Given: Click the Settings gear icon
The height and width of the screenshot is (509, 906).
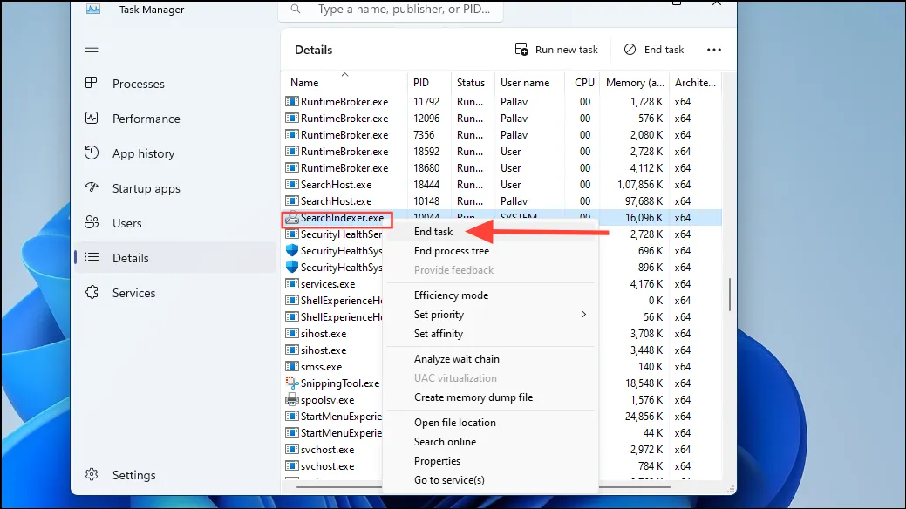Looking at the screenshot, I should point(92,474).
